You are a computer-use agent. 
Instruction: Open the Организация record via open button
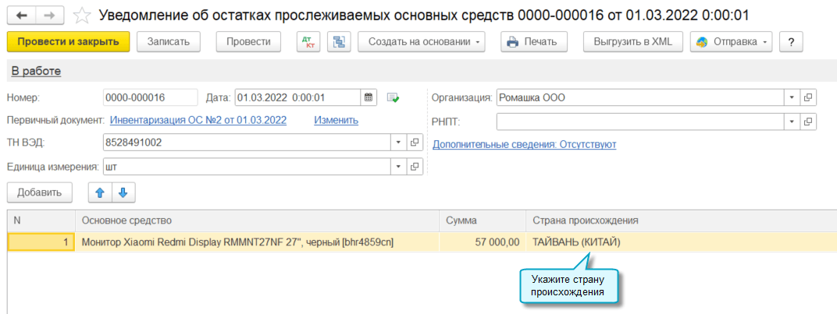[808, 98]
